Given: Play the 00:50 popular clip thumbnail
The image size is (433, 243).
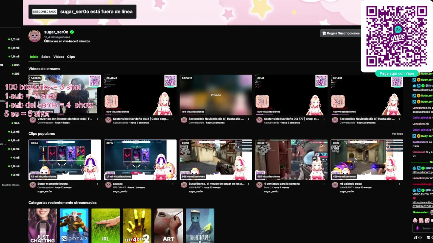Looking at the screenshot, I should (216, 160).
